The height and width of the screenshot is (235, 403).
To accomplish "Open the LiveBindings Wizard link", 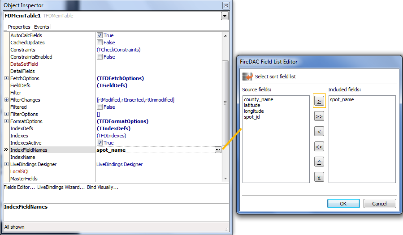I will [61, 187].
